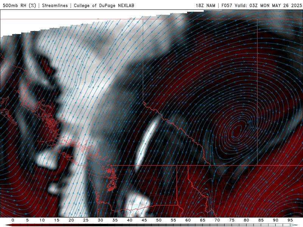
Task: Click the colorbar label '50'
Action: click(x=159, y=220)
